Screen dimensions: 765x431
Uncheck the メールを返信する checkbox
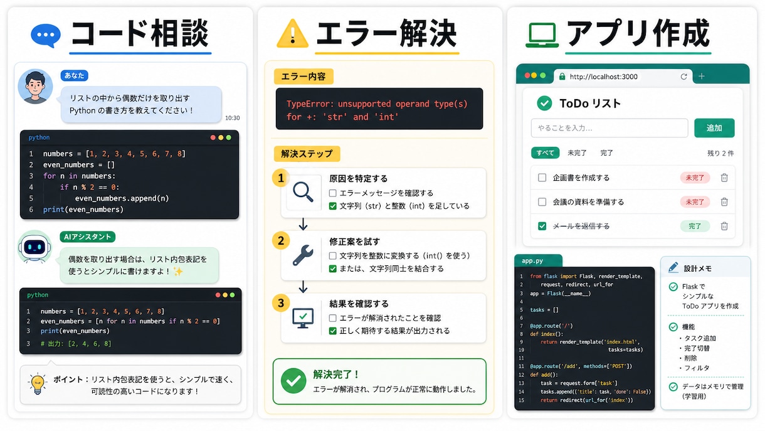(542, 226)
